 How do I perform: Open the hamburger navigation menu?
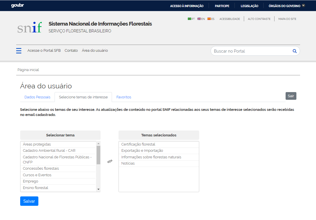click(19, 51)
